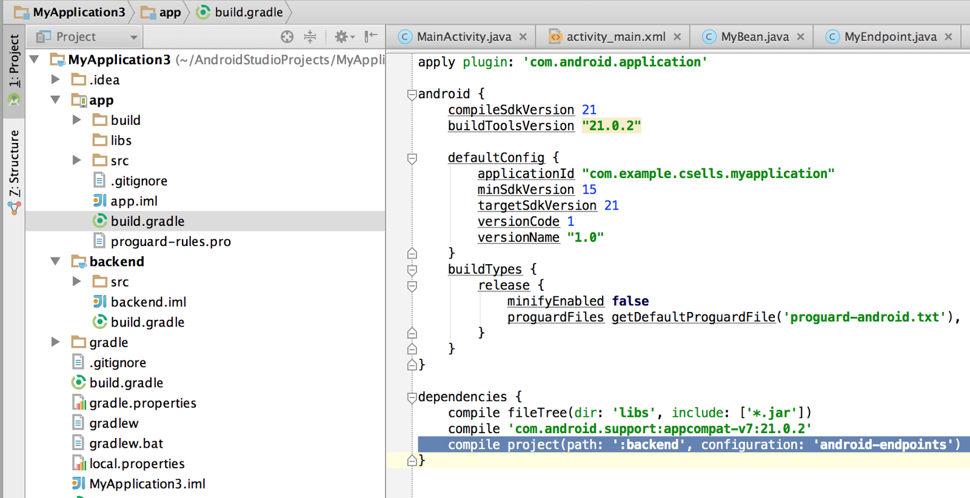Fold the defaultConfig block in the gutter
The image size is (970, 498).
(412, 158)
